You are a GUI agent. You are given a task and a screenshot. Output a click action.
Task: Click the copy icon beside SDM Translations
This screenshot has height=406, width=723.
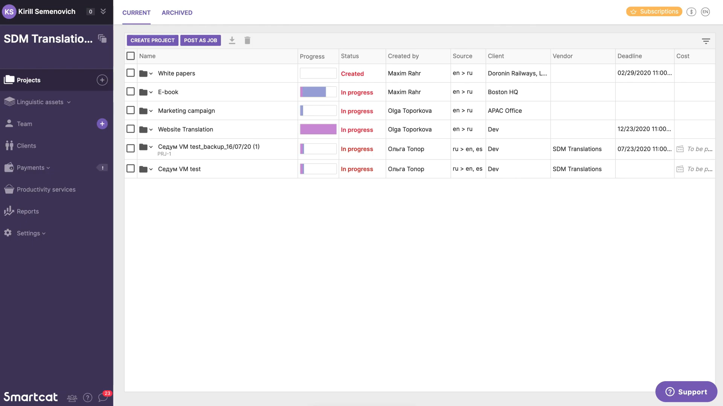tap(102, 38)
